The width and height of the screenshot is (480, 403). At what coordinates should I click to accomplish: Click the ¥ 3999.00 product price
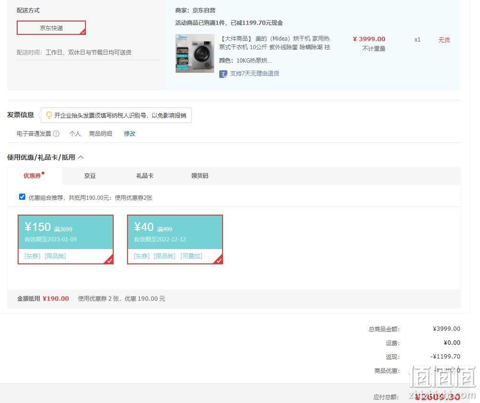tap(369, 39)
